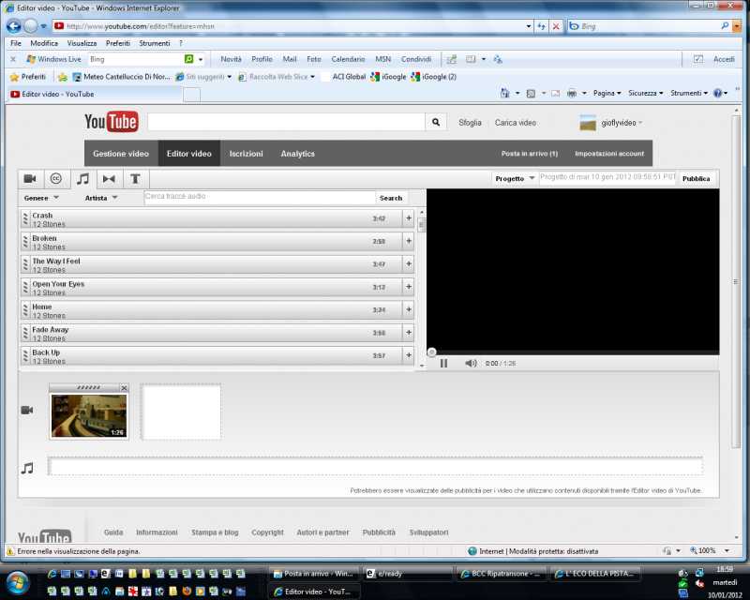Add the song Crash with plus
This screenshot has width=750, height=600.
coord(409,218)
